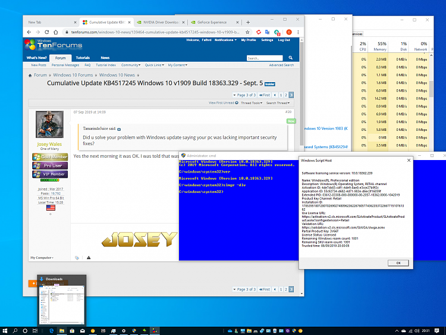Screen dimensions: 446x335
Task: Click the forum search input field
Action: click(265, 58)
